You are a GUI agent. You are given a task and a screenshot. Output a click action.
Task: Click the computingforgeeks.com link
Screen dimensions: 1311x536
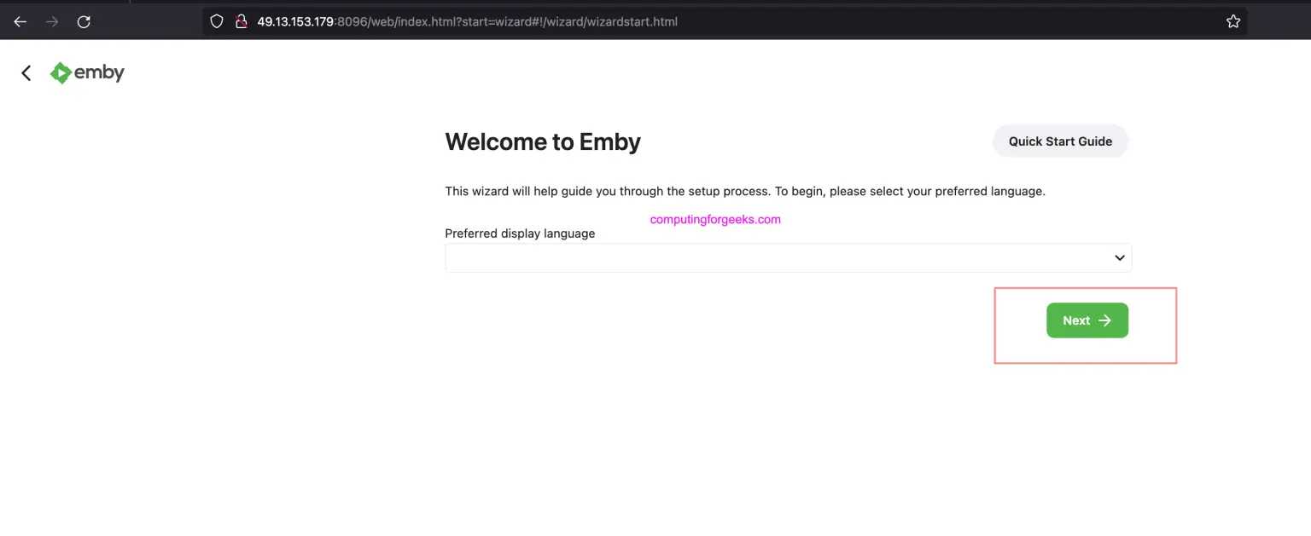pos(715,219)
